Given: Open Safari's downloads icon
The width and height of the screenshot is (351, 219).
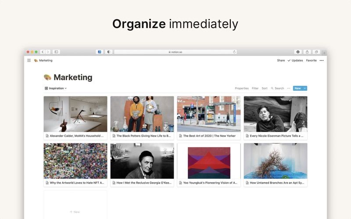Looking at the screenshot, I should tap(298, 52).
